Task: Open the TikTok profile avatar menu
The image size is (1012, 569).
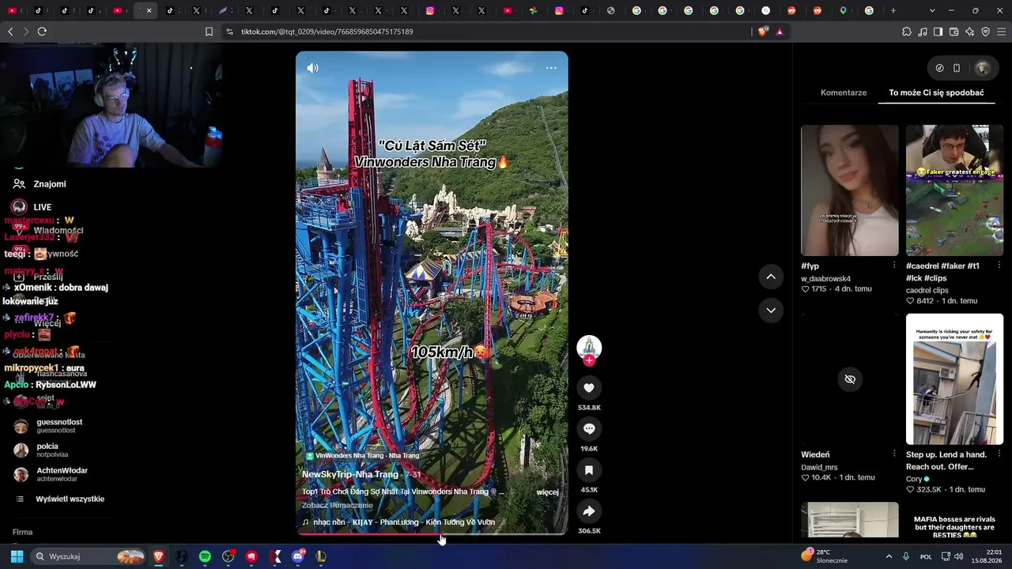Action: click(983, 68)
